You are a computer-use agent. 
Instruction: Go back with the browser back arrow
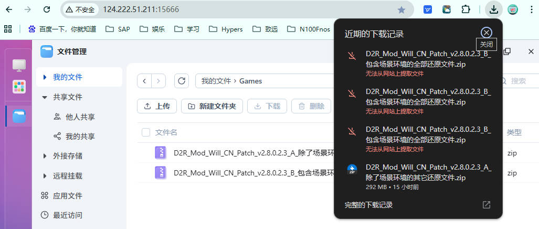9,9
